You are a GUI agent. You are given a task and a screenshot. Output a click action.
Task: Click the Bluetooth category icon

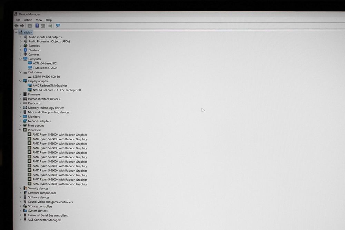coord(25,50)
